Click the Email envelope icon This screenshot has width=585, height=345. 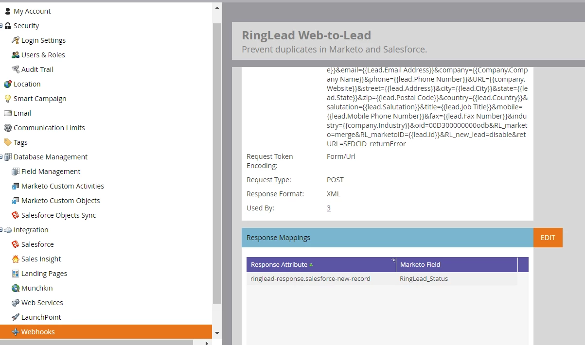point(7,113)
